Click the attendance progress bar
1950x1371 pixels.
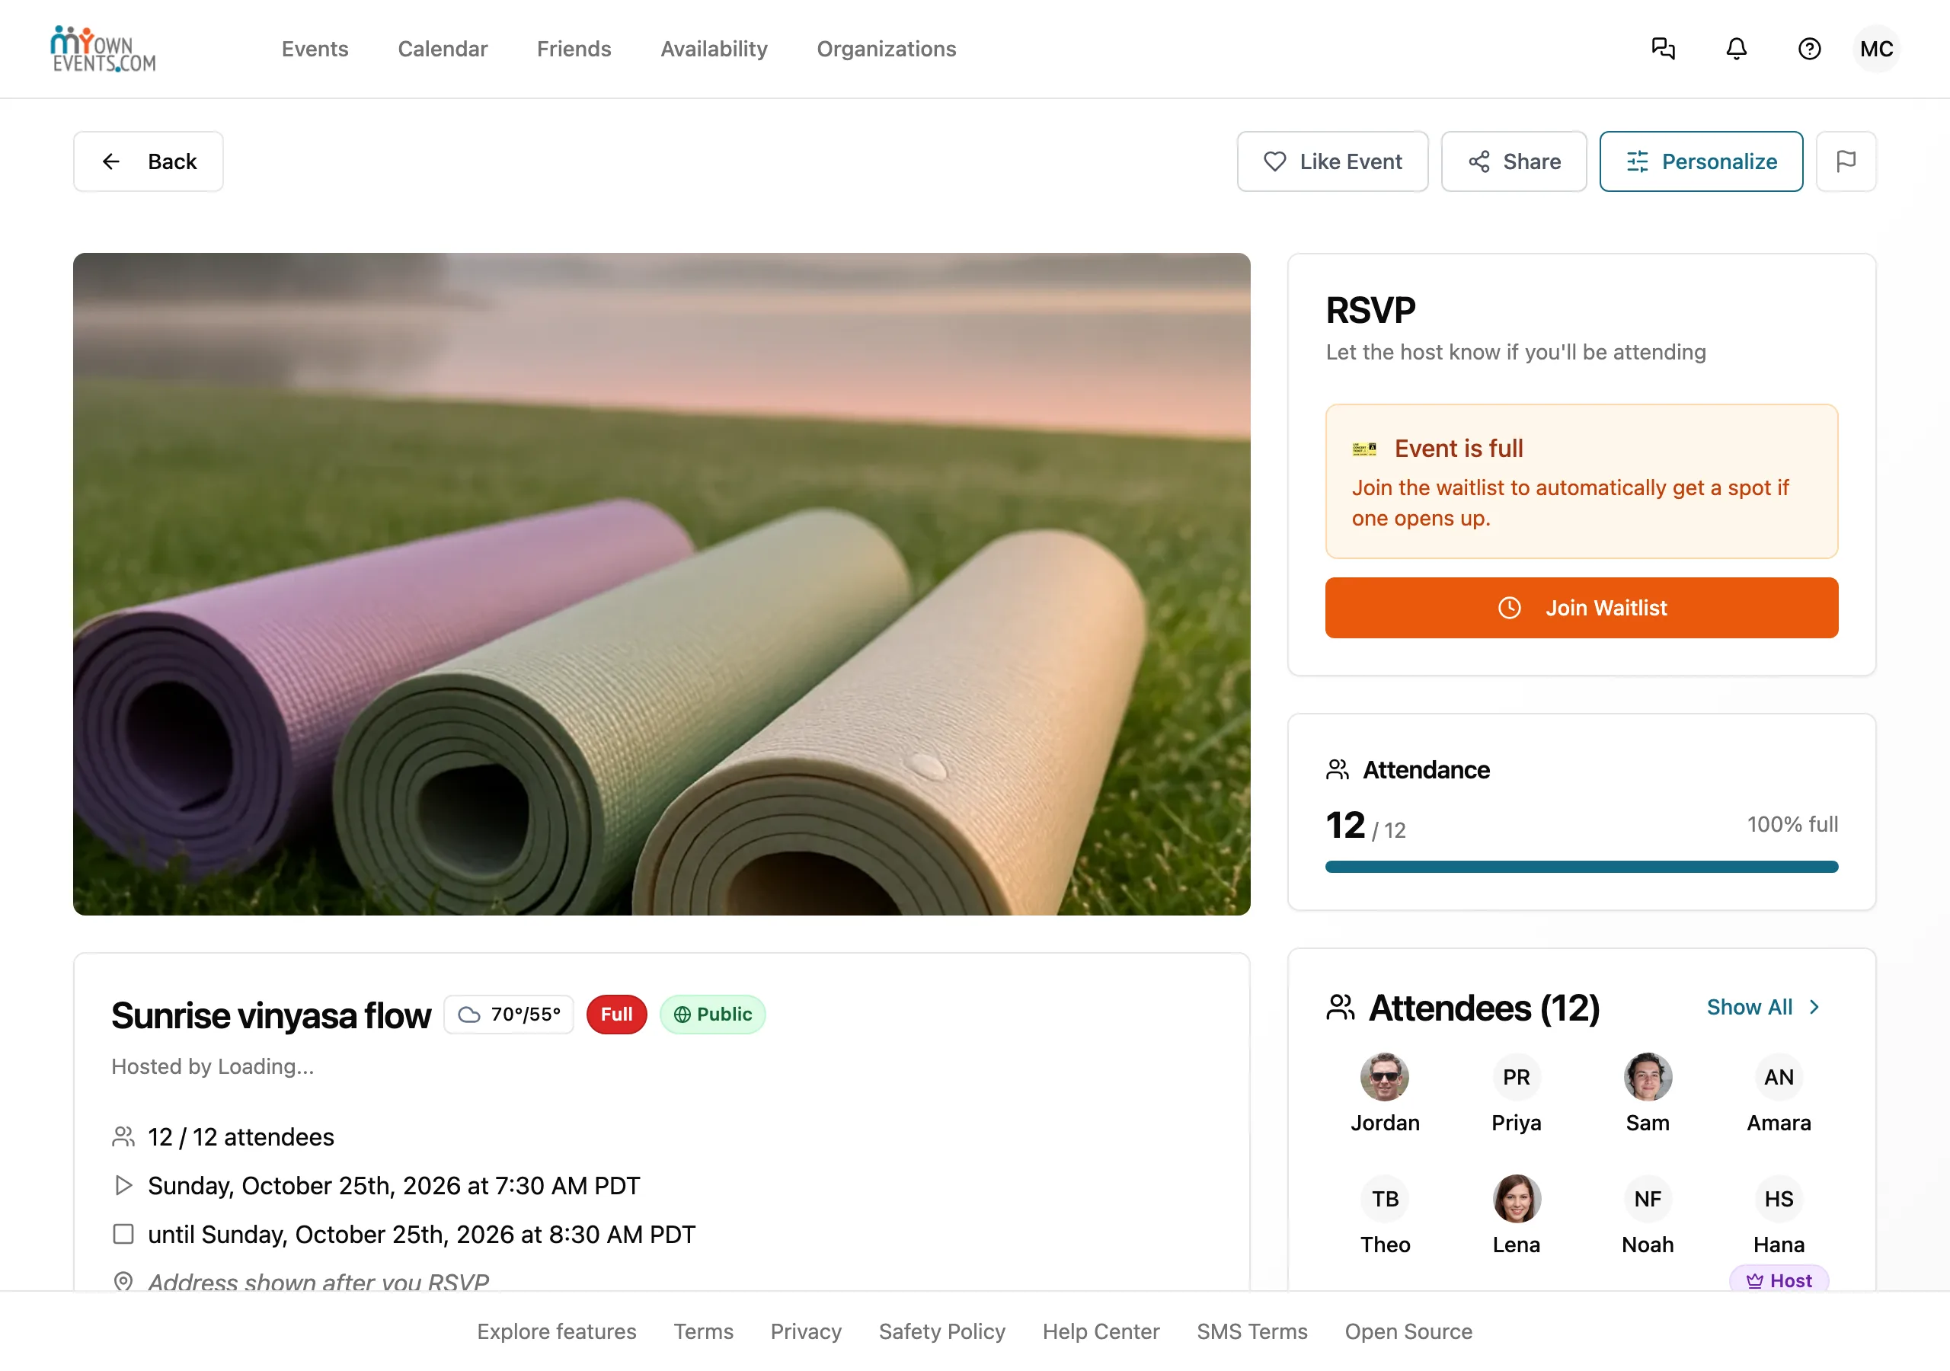(1581, 867)
